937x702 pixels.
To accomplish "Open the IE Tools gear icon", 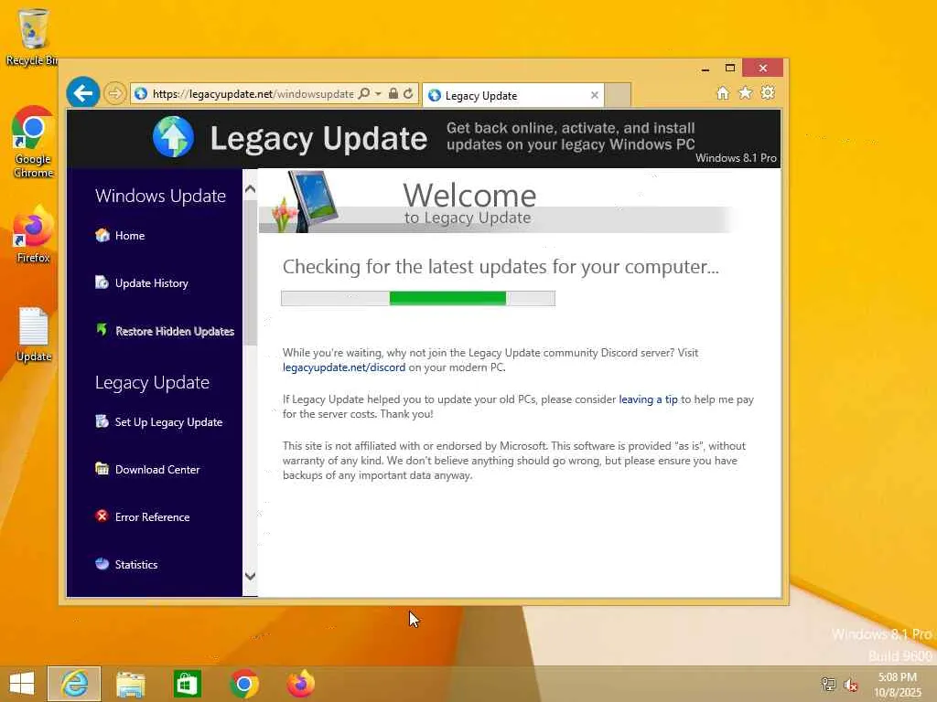I will [x=768, y=93].
